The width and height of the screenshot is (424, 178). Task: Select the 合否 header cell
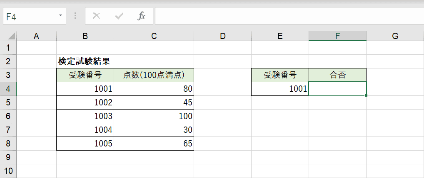click(x=337, y=75)
